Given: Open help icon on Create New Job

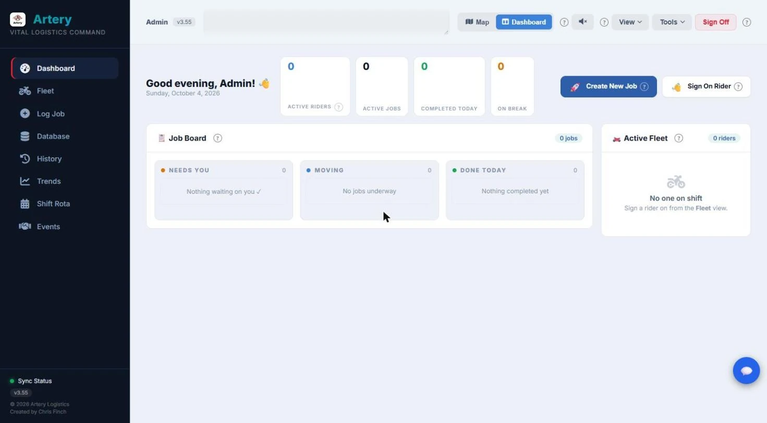Looking at the screenshot, I should tap(644, 86).
